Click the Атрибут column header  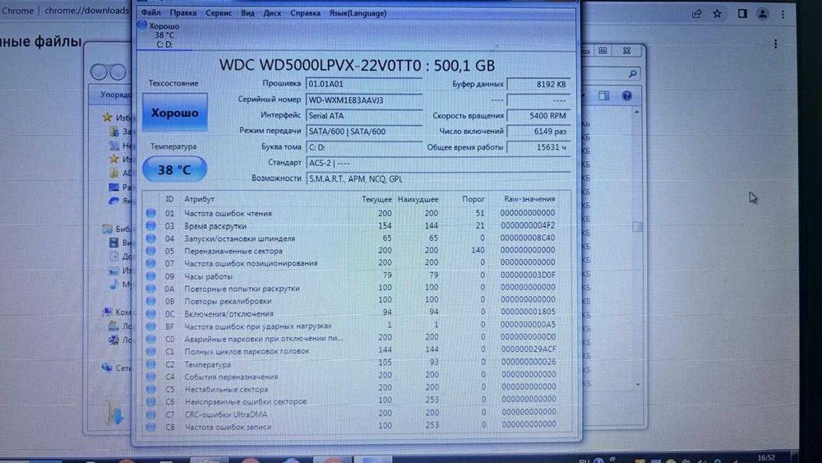click(x=199, y=199)
